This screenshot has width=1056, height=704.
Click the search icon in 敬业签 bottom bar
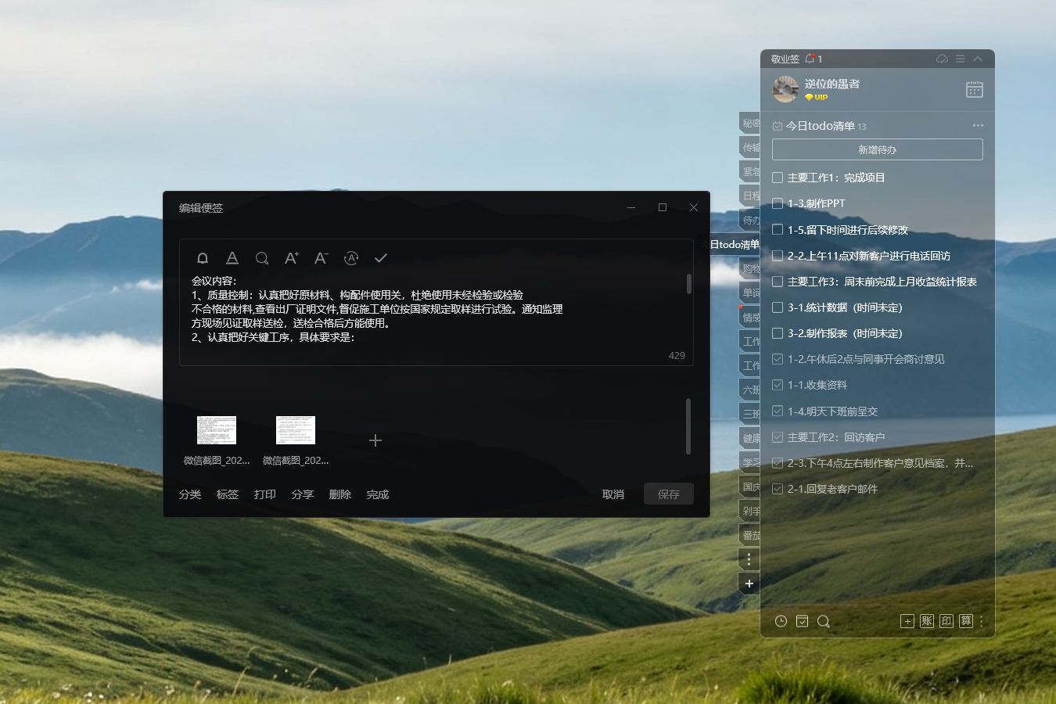coord(823,621)
